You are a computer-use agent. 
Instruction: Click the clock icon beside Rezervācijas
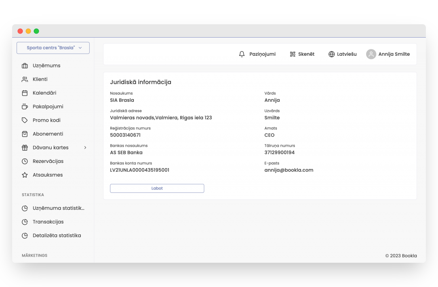(25, 161)
